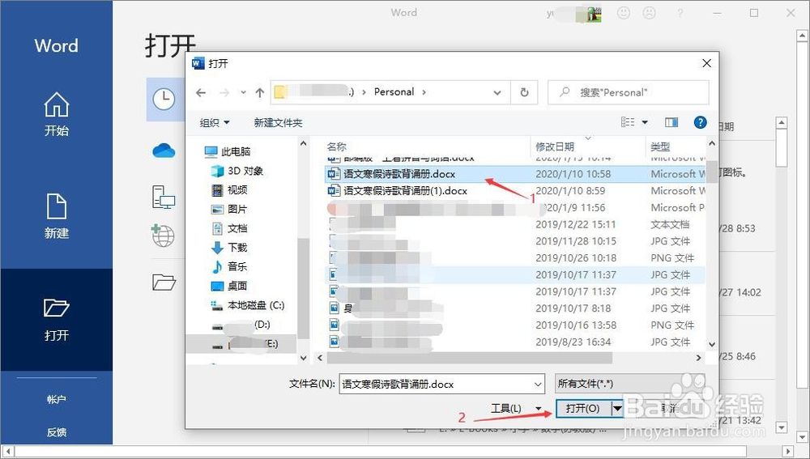Select 新建 in Word sidebar

coord(57,216)
